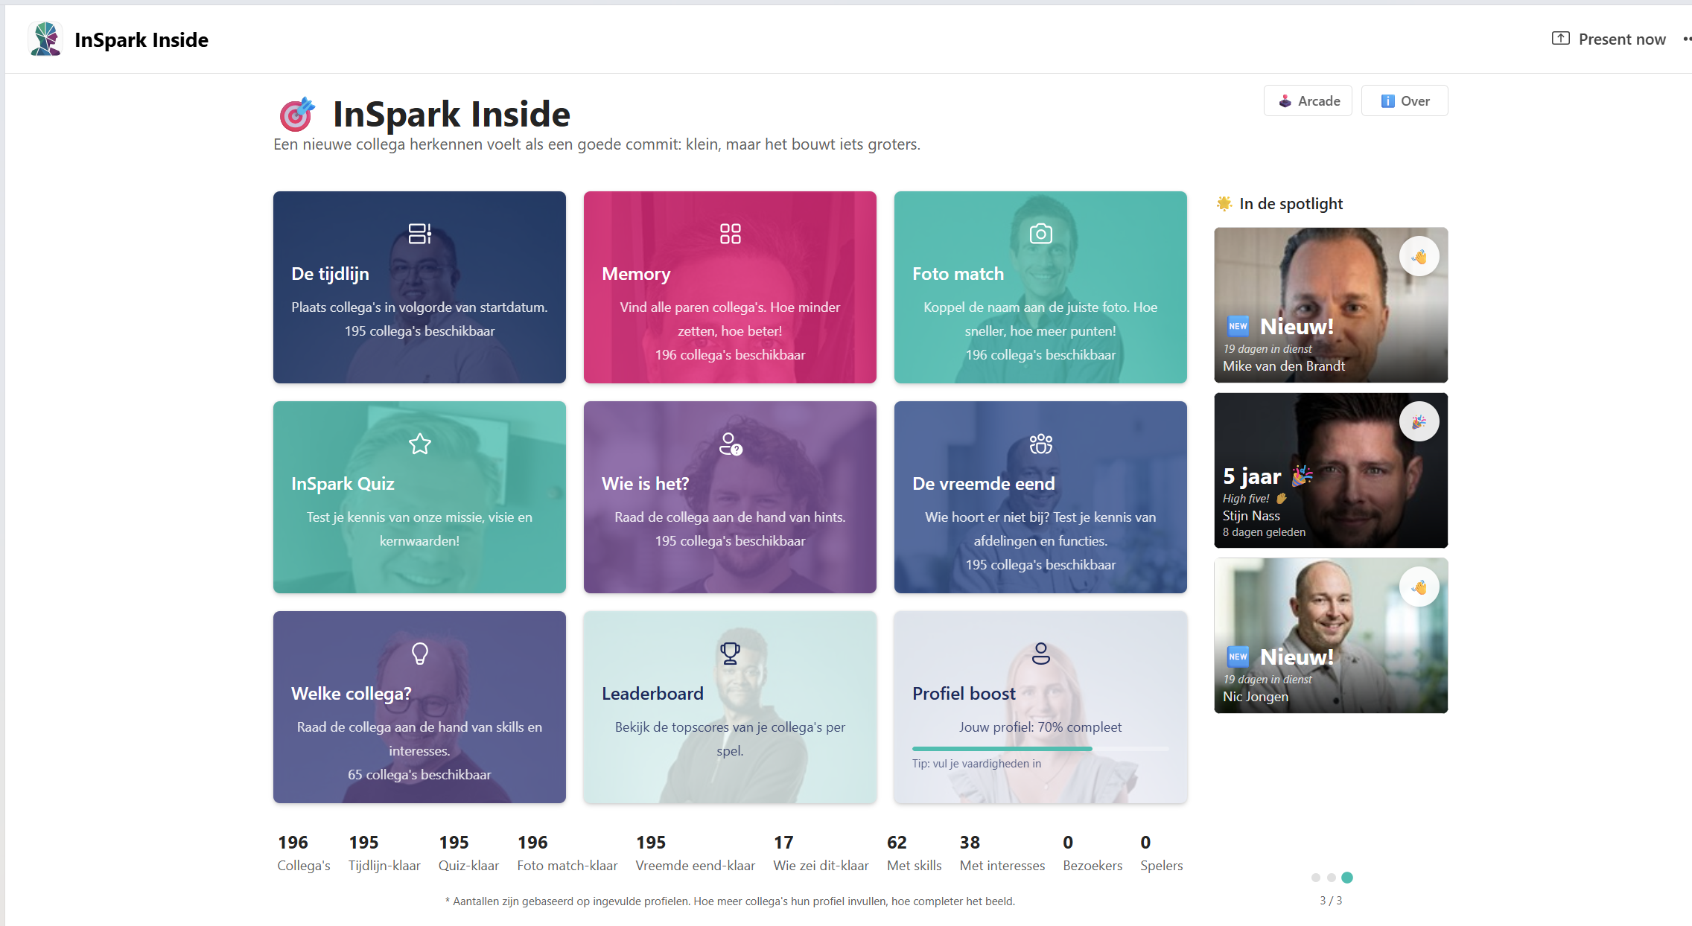This screenshot has height=926, width=1692.
Task: Click the star icon on InSpark Quiz card
Action: 419,444
